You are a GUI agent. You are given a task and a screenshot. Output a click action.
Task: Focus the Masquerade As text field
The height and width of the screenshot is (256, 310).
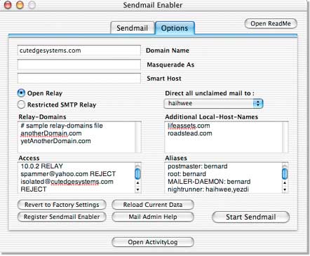[79, 65]
